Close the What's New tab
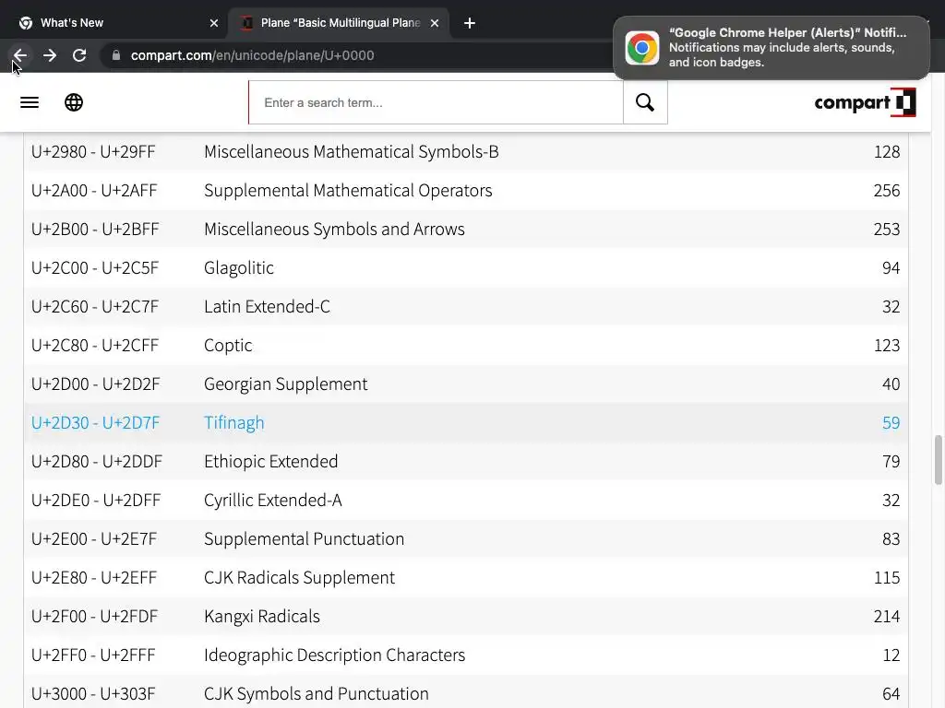Viewport: 945px width, 708px height. pos(214,23)
